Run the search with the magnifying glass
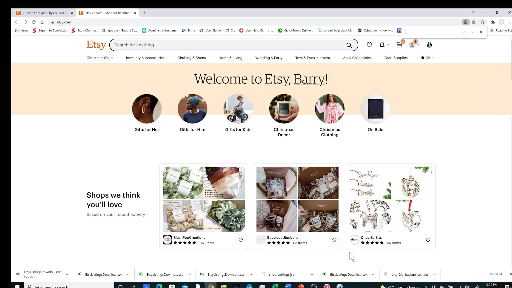 pos(349,45)
